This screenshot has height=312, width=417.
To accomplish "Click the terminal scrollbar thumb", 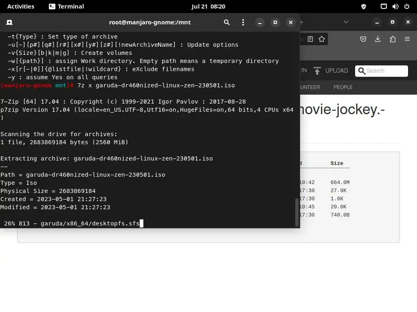I will coord(296,212).
